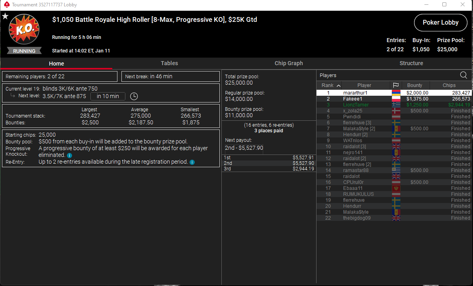The height and width of the screenshot is (286, 473).
Task: Select player row Fakeee1
Action: point(394,99)
